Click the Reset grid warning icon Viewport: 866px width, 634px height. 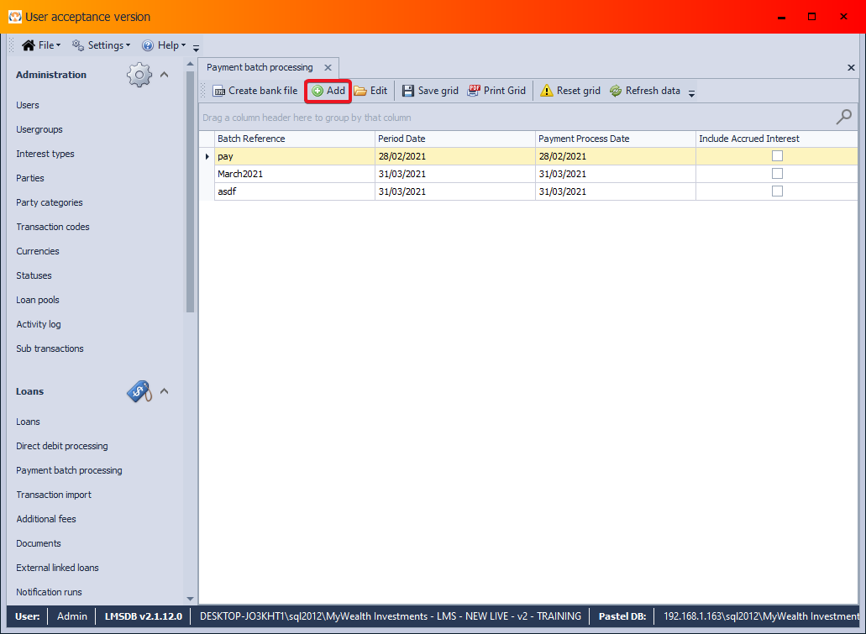[547, 91]
